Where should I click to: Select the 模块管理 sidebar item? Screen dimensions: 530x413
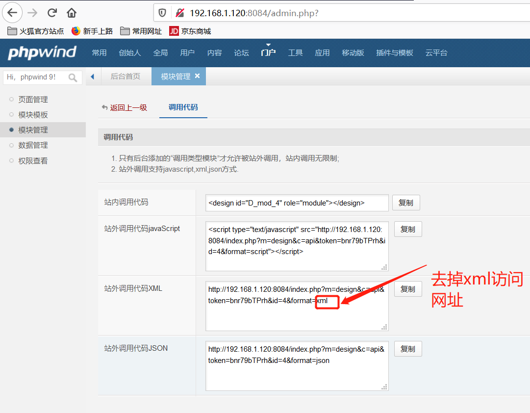pyautogui.click(x=32, y=129)
